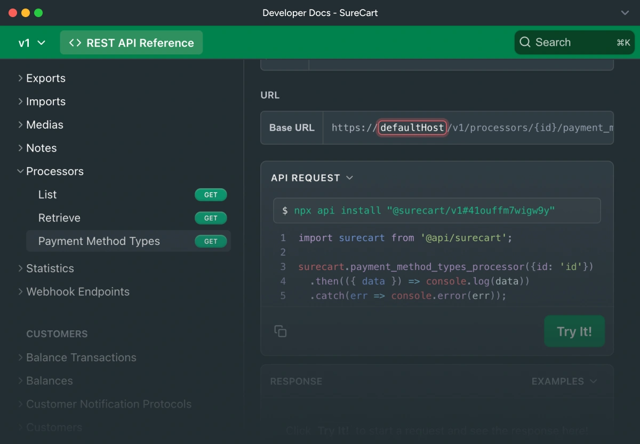Click the defaultHost variable in Base URL

[x=412, y=128]
